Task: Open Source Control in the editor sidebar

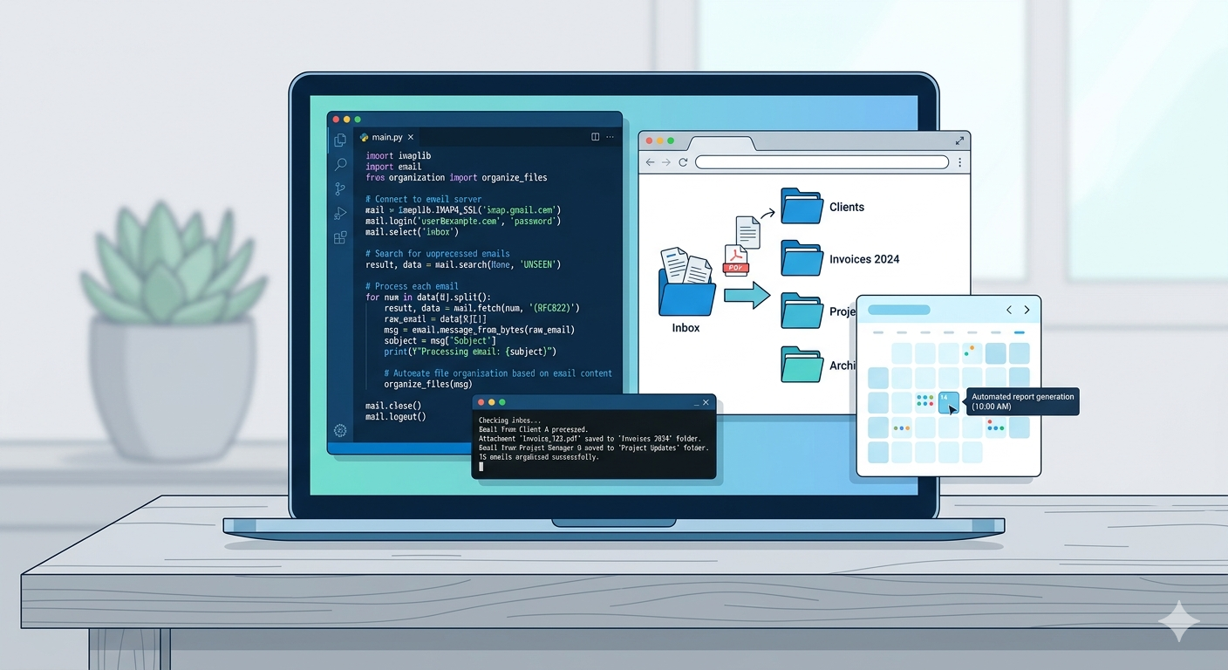Action: click(340, 188)
